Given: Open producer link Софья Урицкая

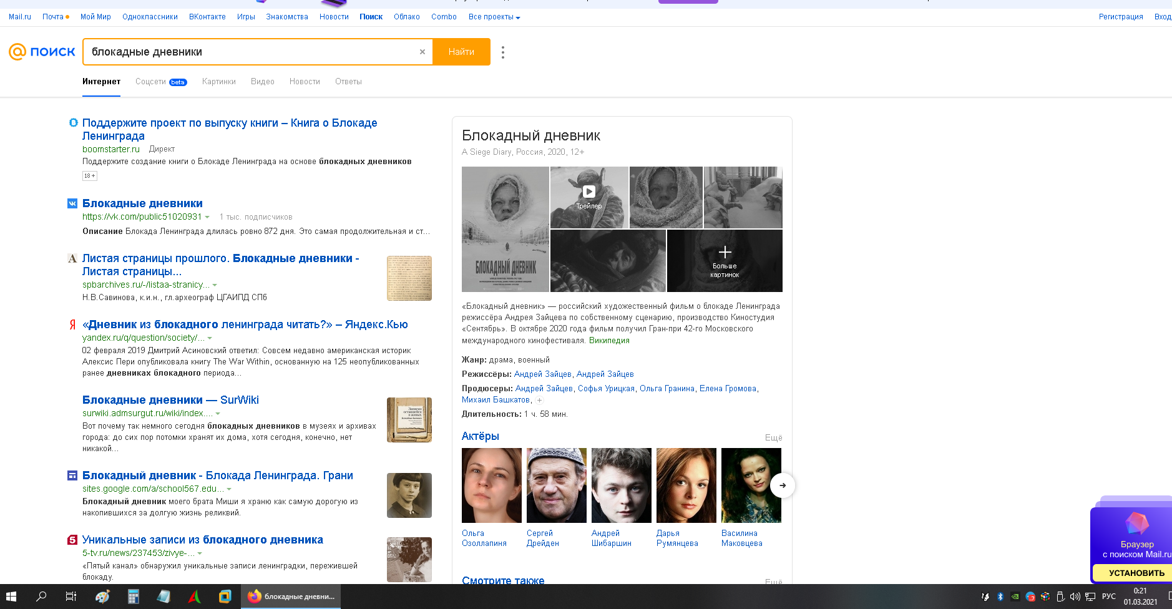Looking at the screenshot, I should point(606,389).
